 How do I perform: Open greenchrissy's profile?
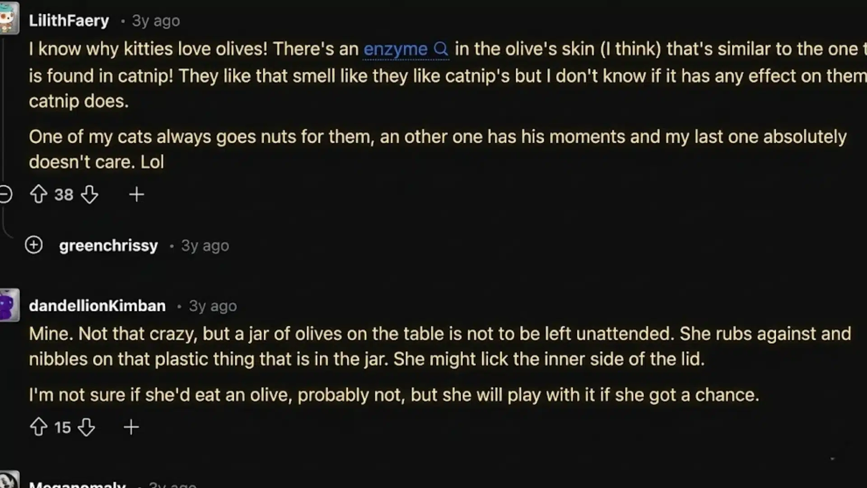point(108,245)
